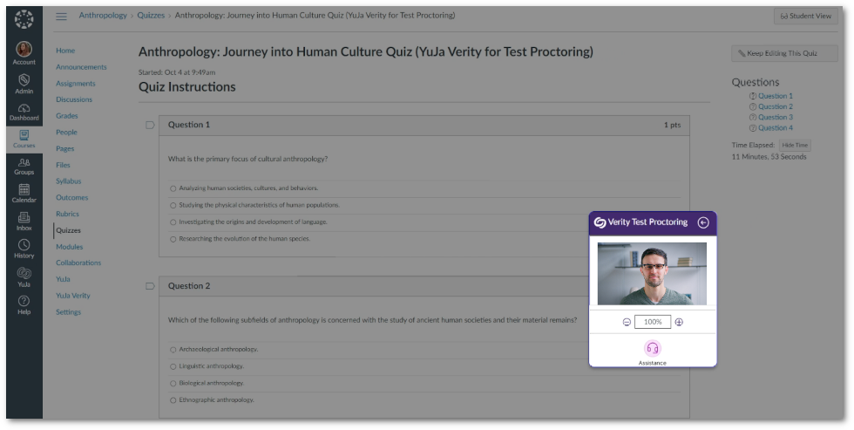The image size is (854, 430).
Task: Flag Question 1 using its marker
Action: coord(150,125)
